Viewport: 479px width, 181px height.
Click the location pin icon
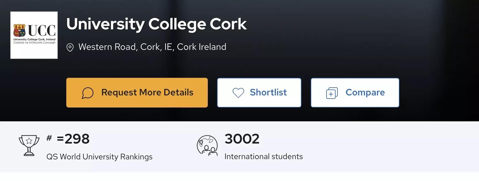(70, 47)
